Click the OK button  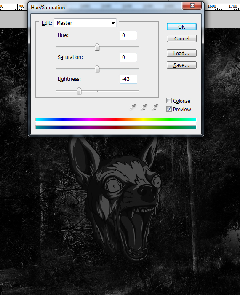[181, 27]
